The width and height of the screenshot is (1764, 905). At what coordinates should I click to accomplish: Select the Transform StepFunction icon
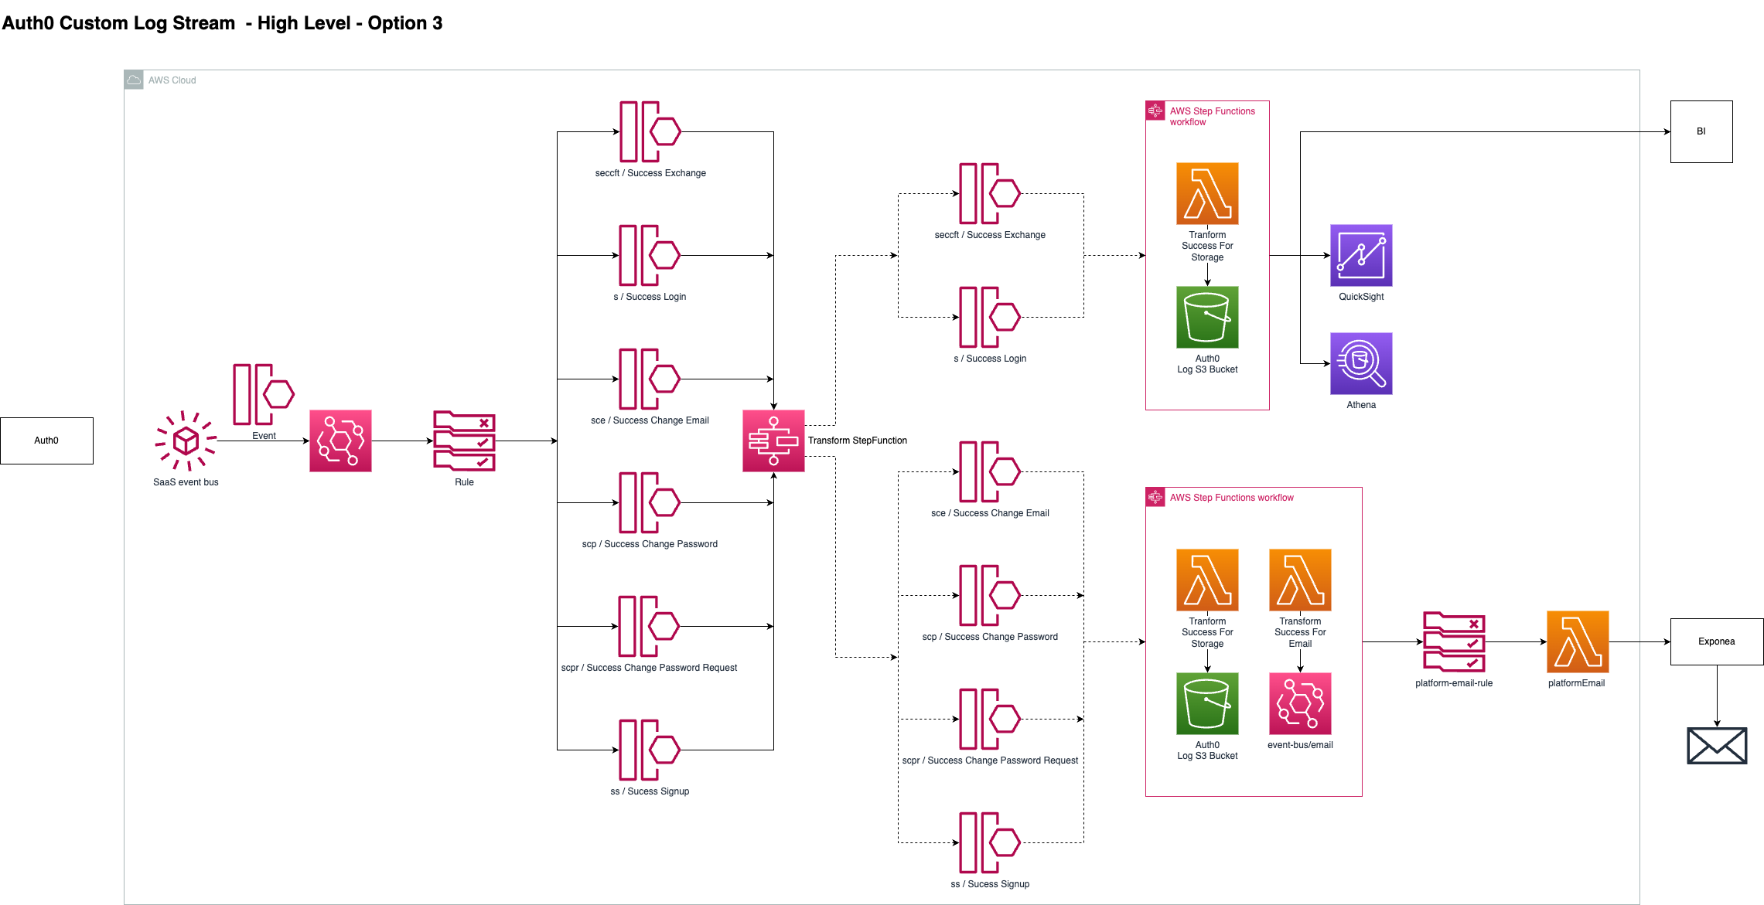(x=773, y=441)
